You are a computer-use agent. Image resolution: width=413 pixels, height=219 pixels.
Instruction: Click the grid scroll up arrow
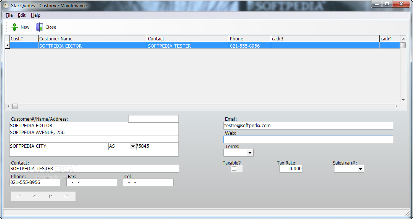point(403,39)
